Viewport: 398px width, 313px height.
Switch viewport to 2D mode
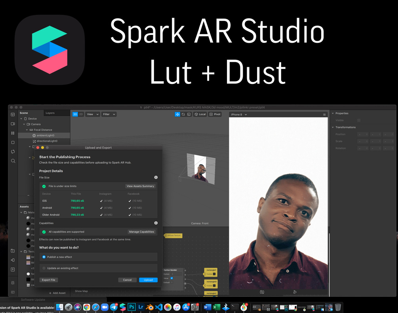[81, 114]
